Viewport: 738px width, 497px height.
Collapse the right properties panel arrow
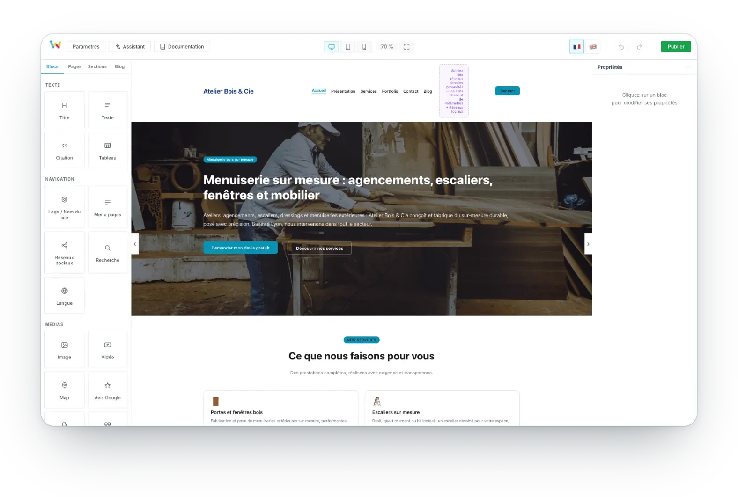588,244
